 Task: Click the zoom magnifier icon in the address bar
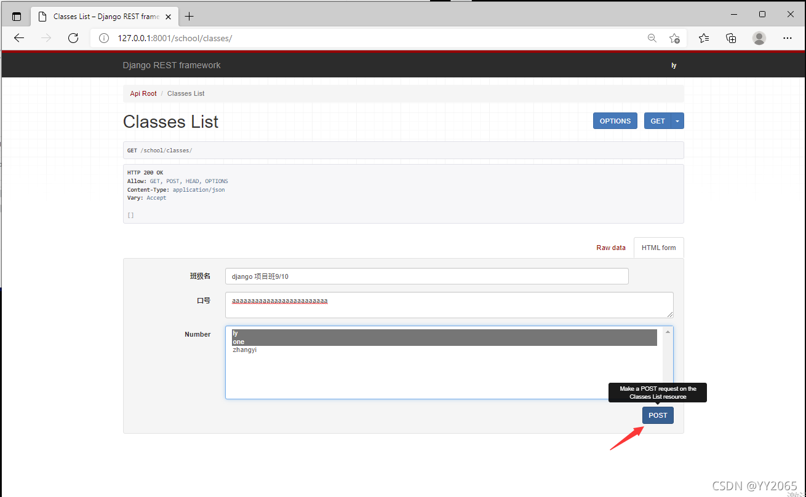(652, 38)
